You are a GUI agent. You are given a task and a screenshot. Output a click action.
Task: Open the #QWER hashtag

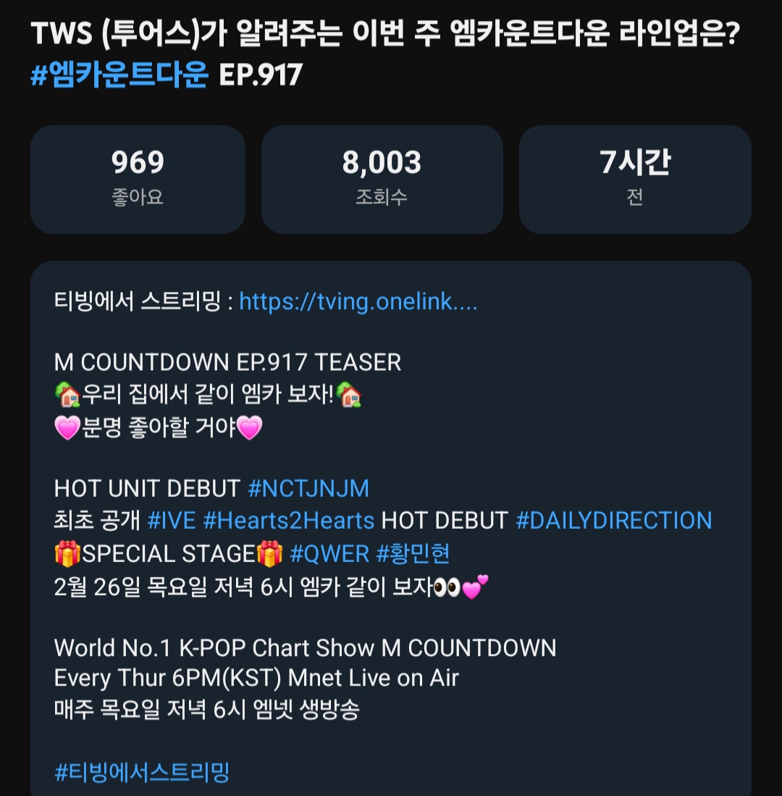329,553
